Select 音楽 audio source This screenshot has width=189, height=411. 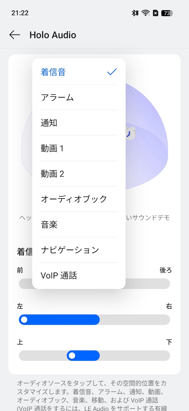79,225
